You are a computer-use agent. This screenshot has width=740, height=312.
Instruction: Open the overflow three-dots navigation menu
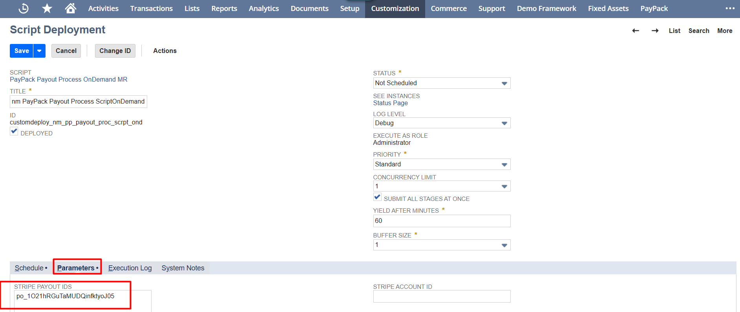[x=730, y=8]
